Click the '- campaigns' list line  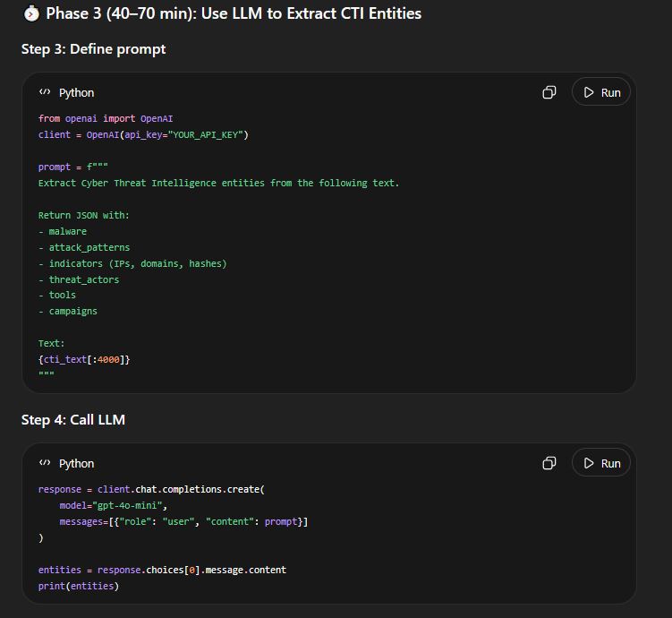68,312
